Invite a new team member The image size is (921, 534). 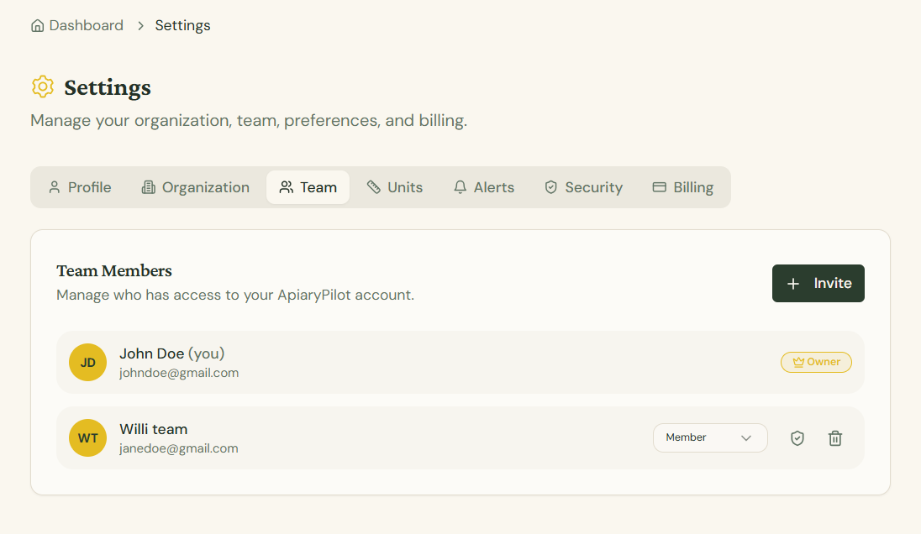click(x=818, y=284)
